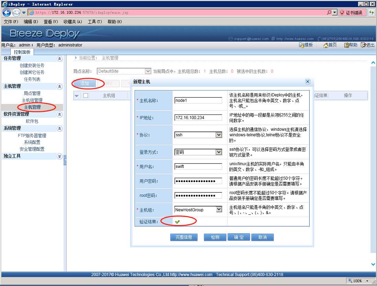Viewport: 377px width, 286px height.
Task: Click the root密码 password field
Action: point(198,195)
